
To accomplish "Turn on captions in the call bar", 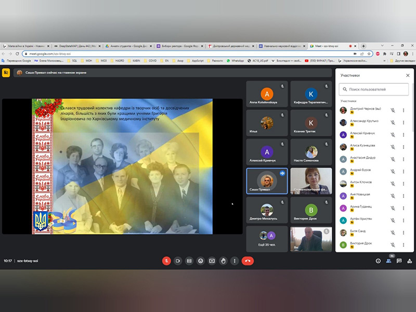I will 189,261.
